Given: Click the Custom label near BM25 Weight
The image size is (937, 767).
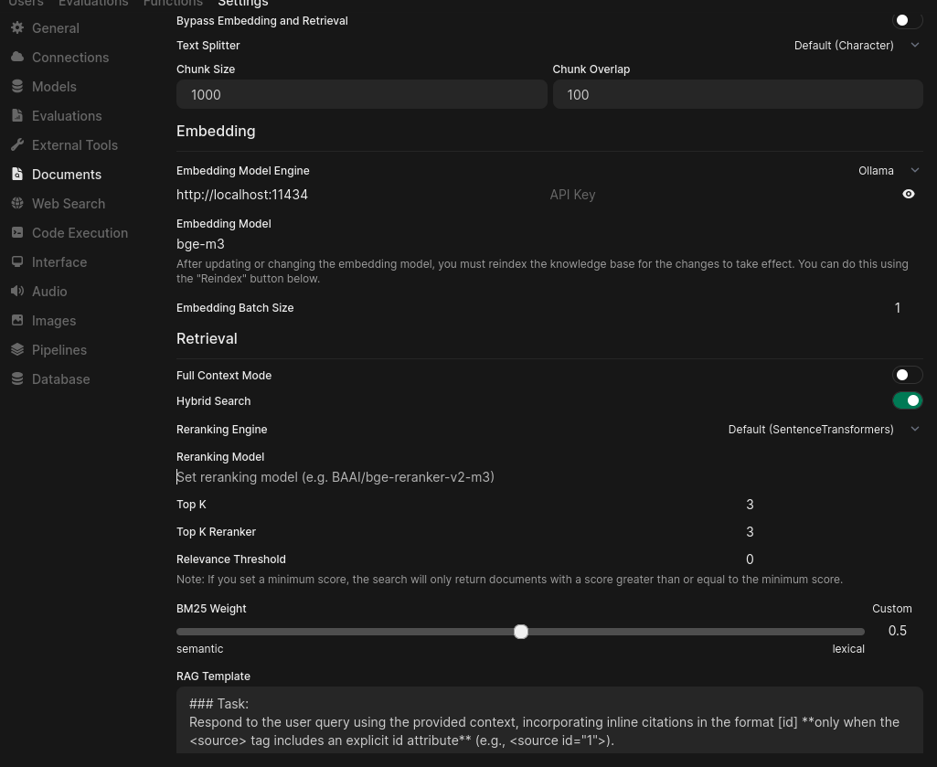Looking at the screenshot, I should (891, 608).
